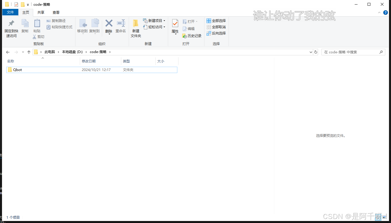Open the 文件 menu
Image resolution: width=391 pixels, height=223 pixels.
(10, 12)
